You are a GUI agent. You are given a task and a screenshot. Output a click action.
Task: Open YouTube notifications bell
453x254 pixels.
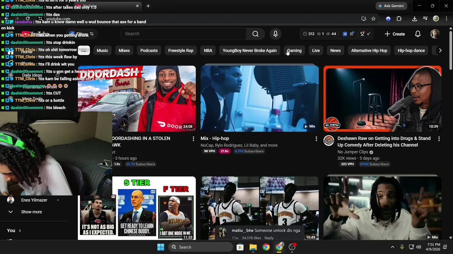(x=418, y=34)
